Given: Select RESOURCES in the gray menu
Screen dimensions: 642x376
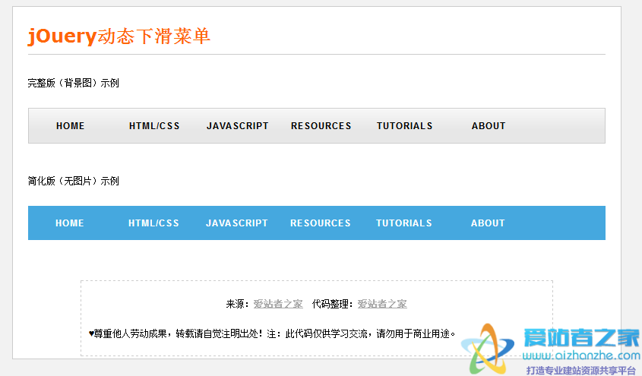Looking at the screenshot, I should (321, 125).
